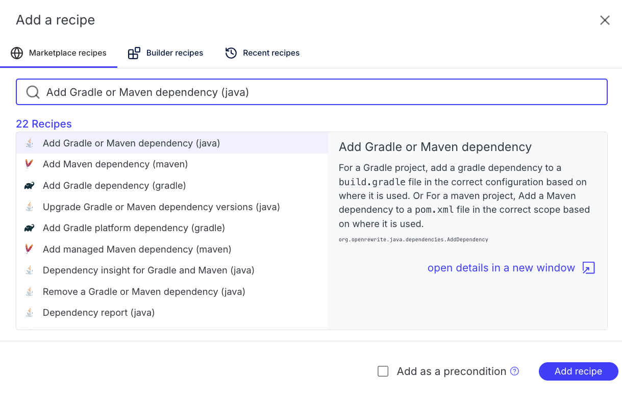
Task: Click the open-in-new-window arrow icon
Action: 588,268
